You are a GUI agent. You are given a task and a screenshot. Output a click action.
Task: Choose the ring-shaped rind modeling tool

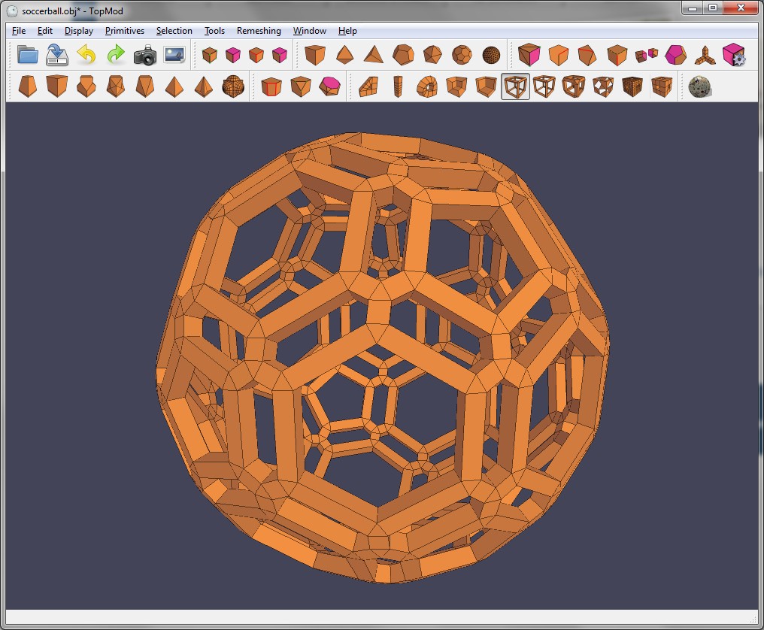click(427, 86)
